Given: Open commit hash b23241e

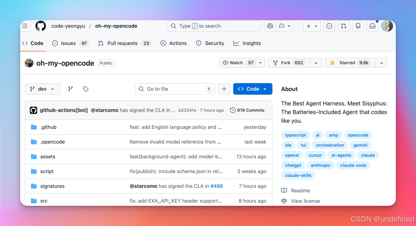Looking at the screenshot, I should (187, 110).
